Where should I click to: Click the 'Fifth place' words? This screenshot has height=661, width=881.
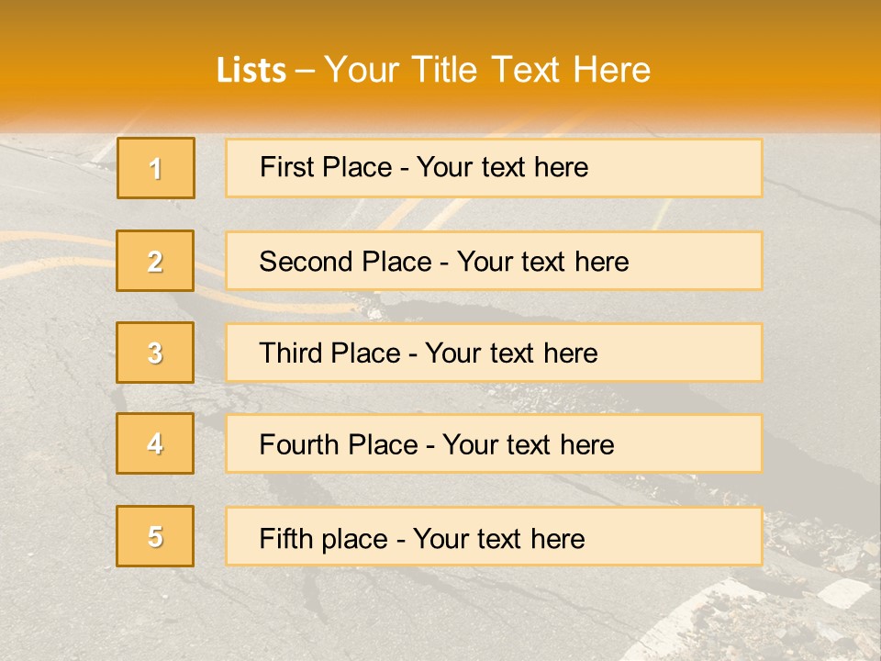[x=324, y=539]
